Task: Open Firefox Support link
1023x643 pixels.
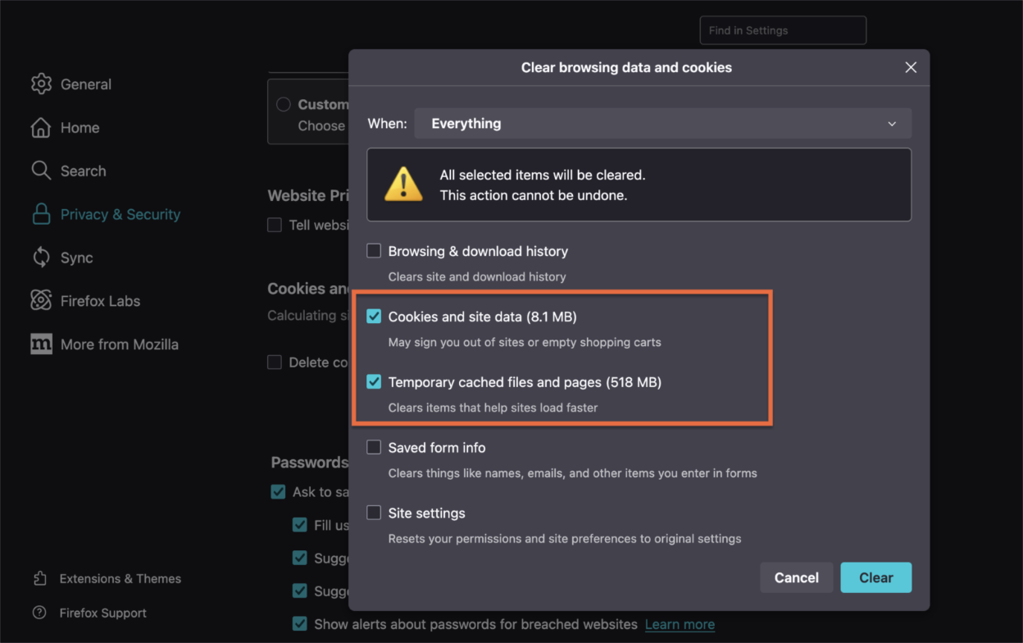Action: [103, 613]
